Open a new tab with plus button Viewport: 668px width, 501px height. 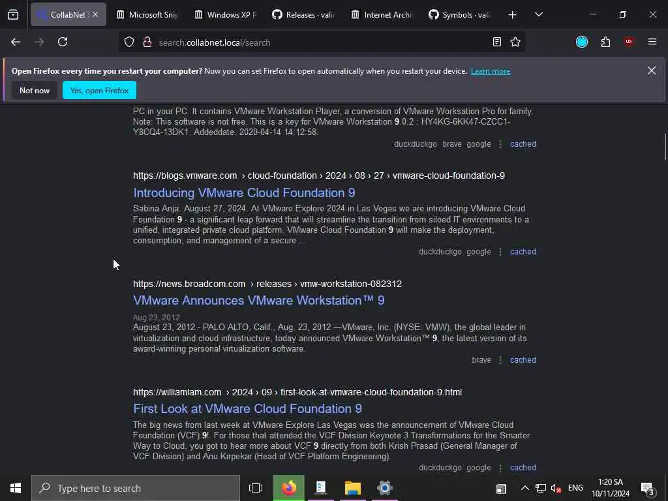(513, 15)
